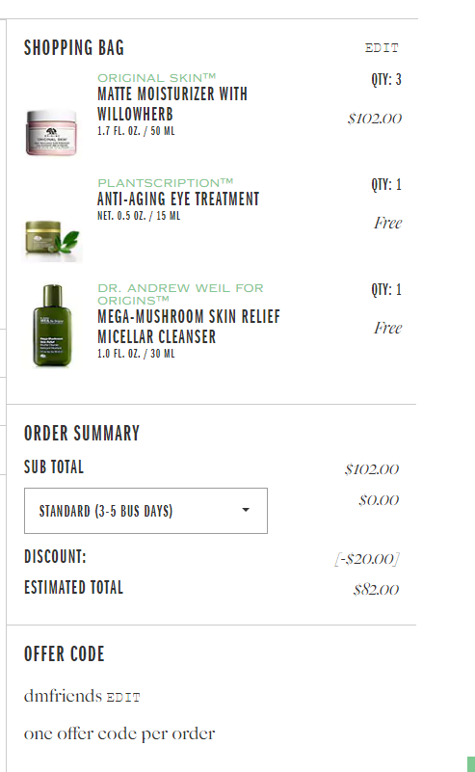475x772 pixels.
Task: Click the Original Skin brand label
Action: 156,78
